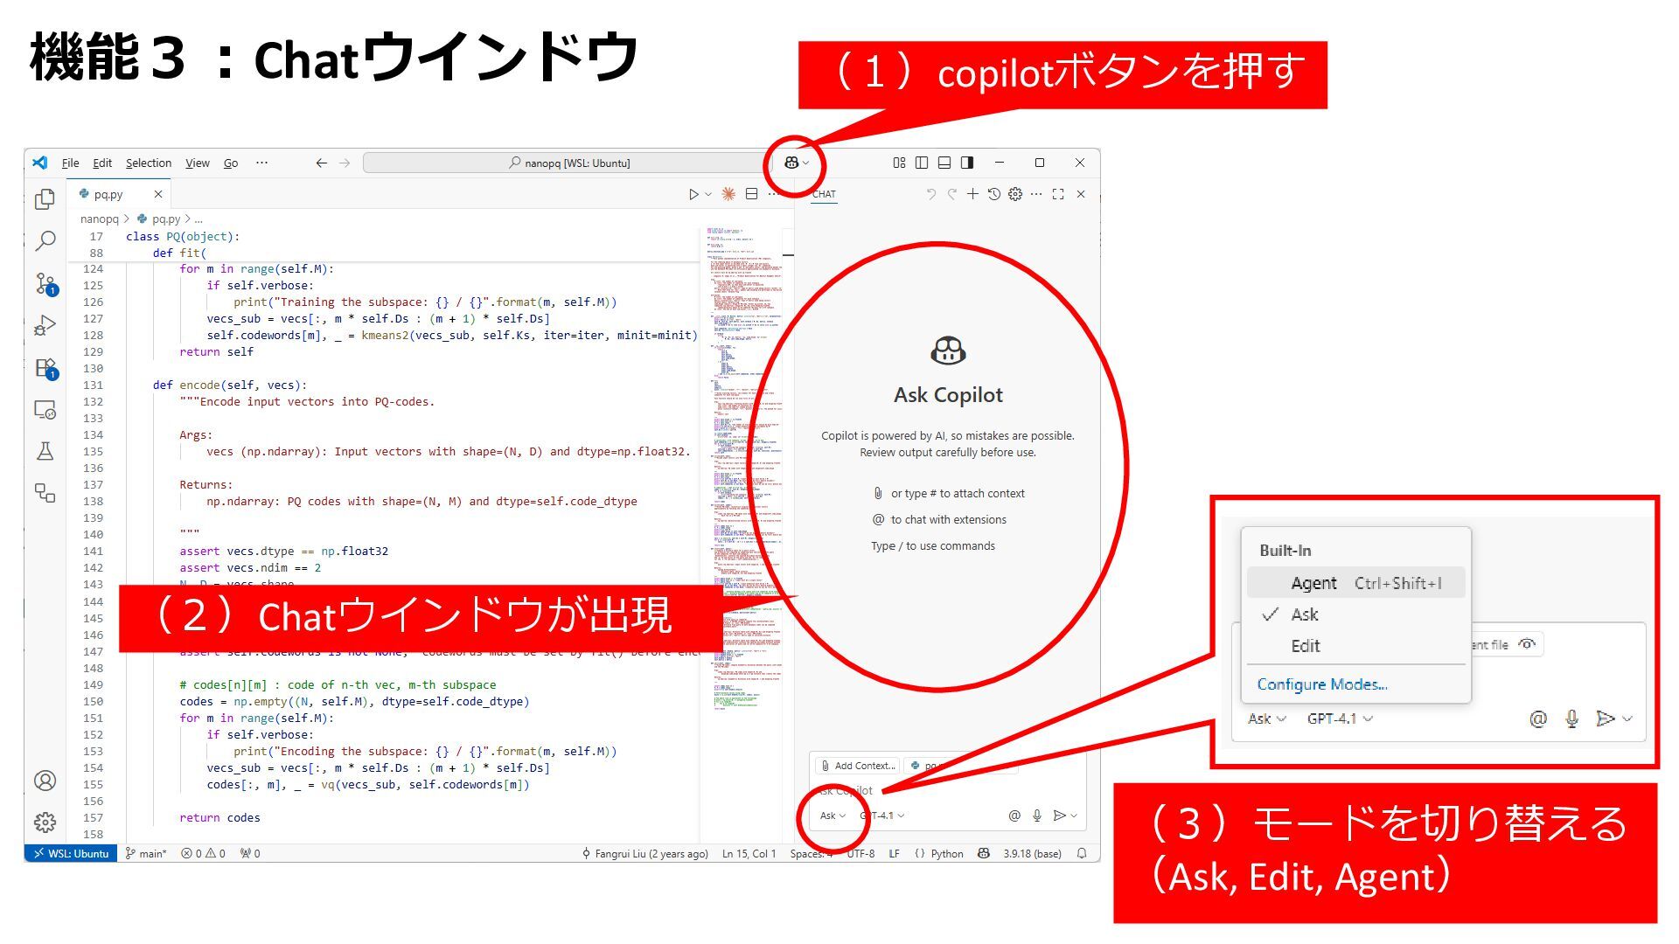Select the checked Ask mode menu entry
1679x944 pixels.
tap(1356, 614)
